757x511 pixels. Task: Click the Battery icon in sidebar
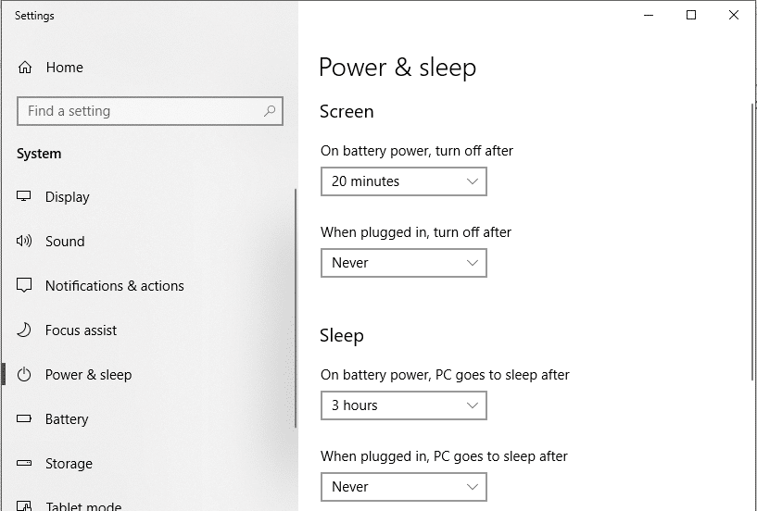[x=25, y=419]
